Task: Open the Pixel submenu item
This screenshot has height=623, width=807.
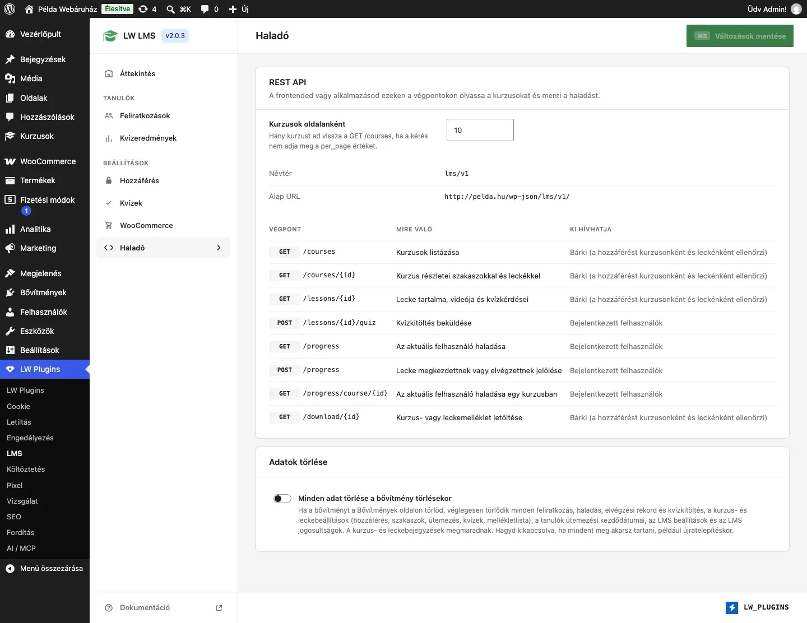Action: tap(15, 485)
